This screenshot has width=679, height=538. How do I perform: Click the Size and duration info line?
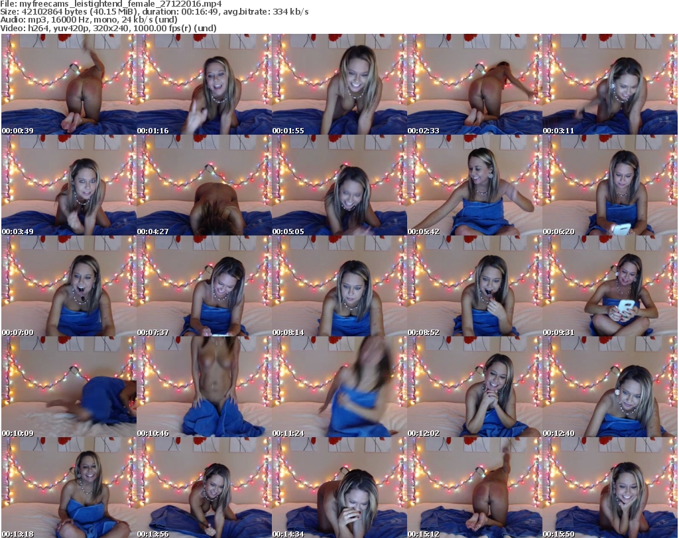[154, 12]
